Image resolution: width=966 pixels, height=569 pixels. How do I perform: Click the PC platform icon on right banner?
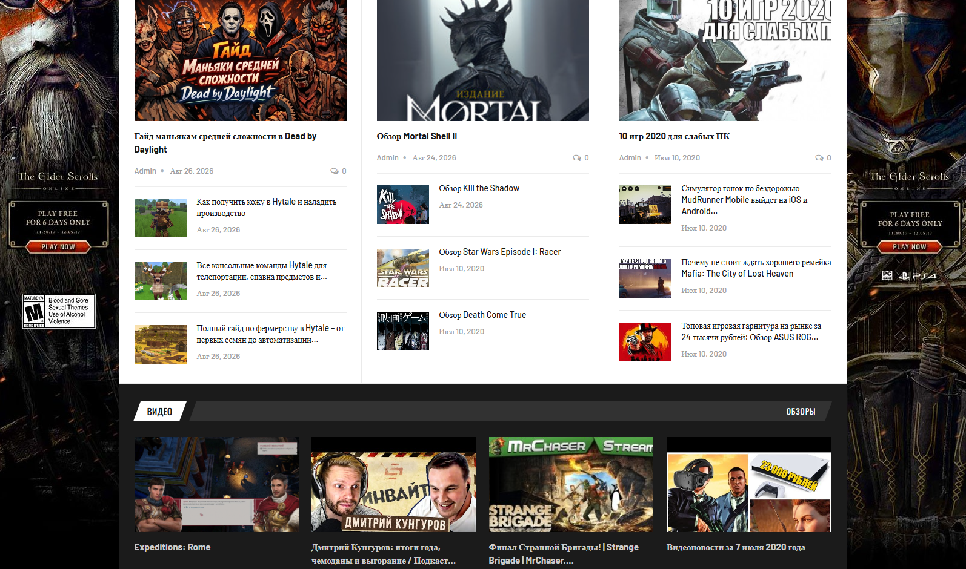pyautogui.click(x=887, y=275)
